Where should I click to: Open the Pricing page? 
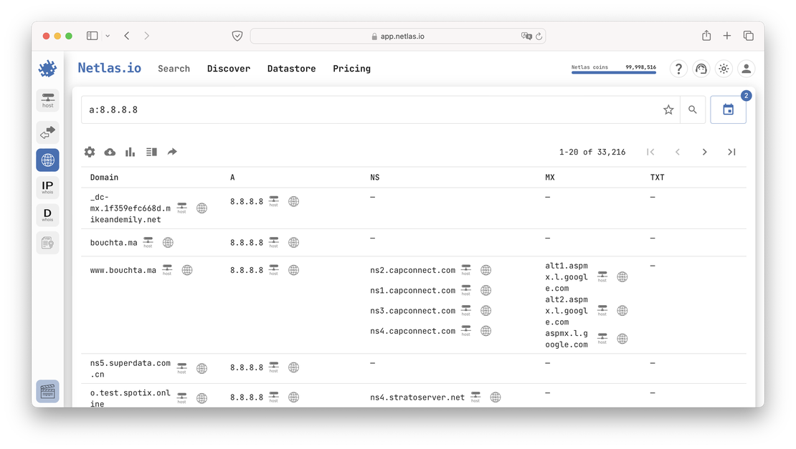tap(351, 69)
